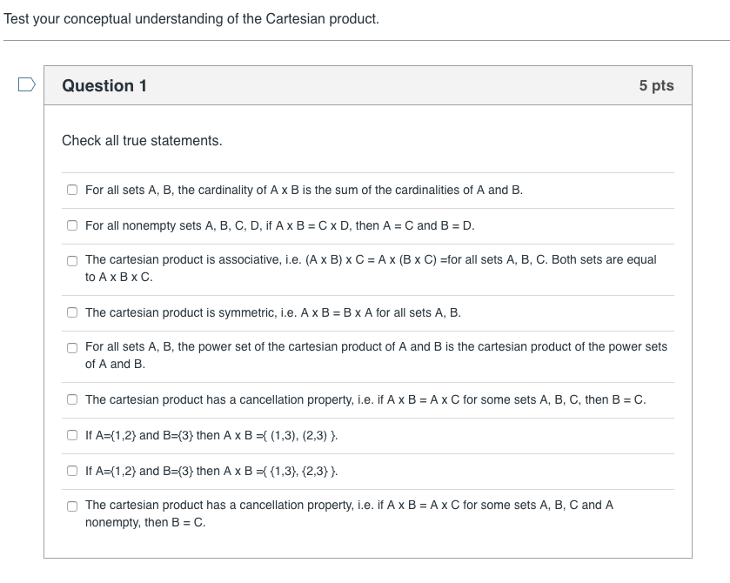This screenshot has height=583, width=730.
Task: Click the Question 1 heading
Action: [103, 85]
